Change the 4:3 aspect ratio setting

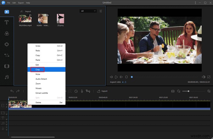click(125, 82)
